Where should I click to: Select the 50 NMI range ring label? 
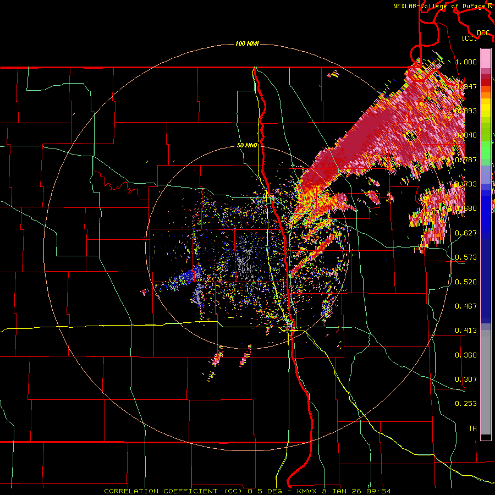[x=247, y=145]
